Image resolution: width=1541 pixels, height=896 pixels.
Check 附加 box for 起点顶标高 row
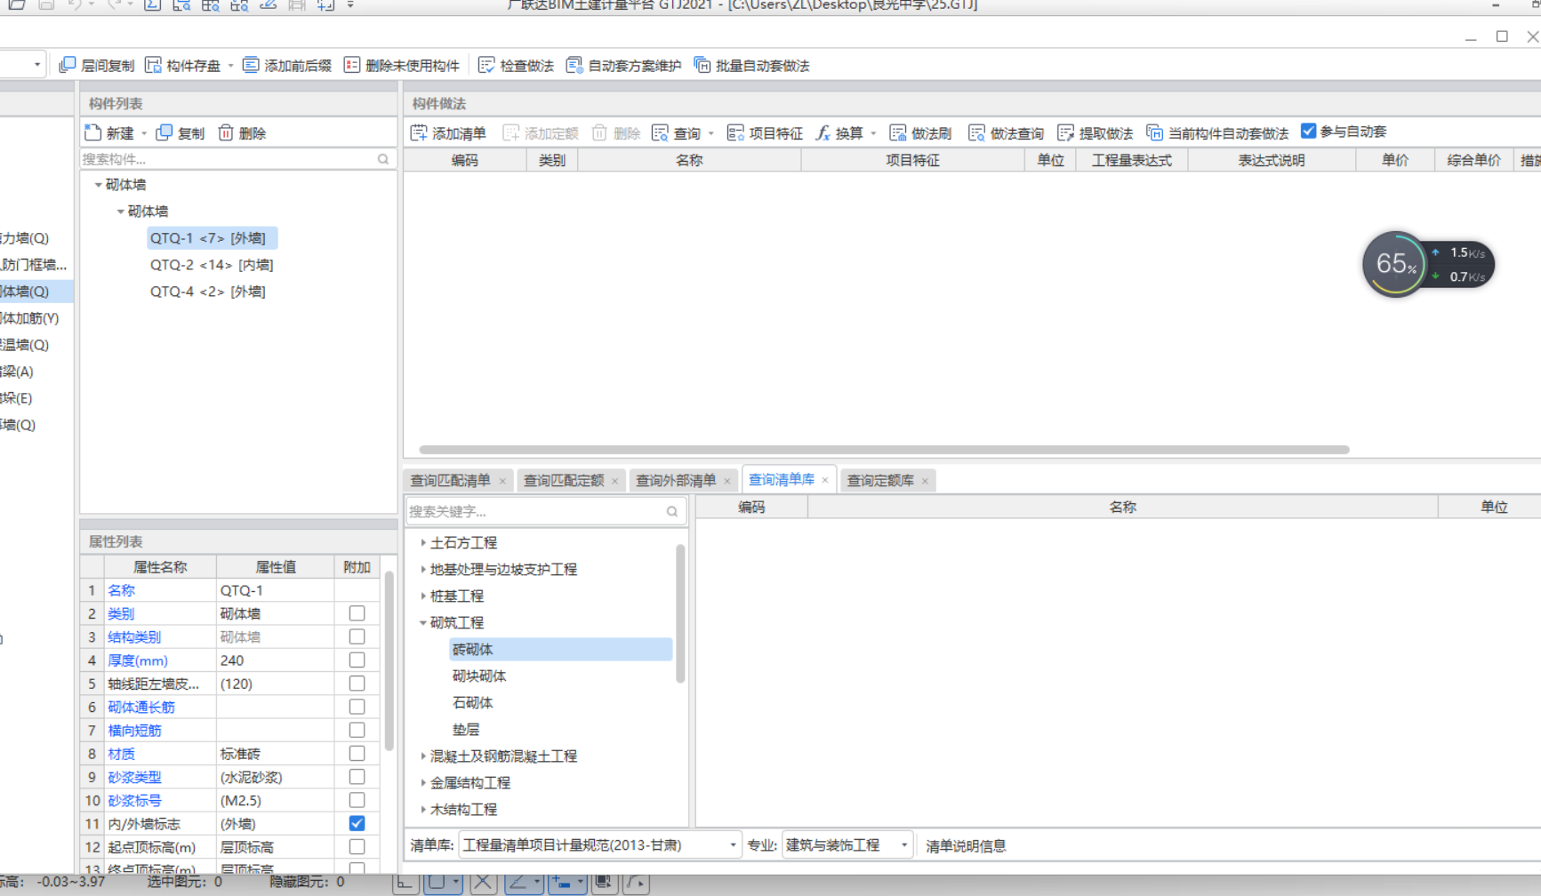click(357, 847)
